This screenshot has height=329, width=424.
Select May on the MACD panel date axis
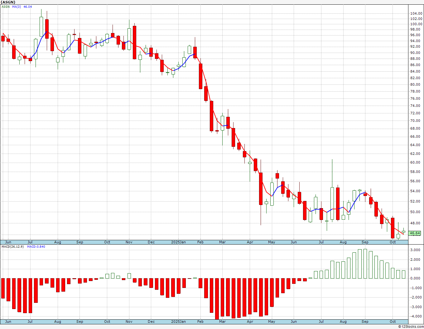pyautogui.click(x=272, y=322)
